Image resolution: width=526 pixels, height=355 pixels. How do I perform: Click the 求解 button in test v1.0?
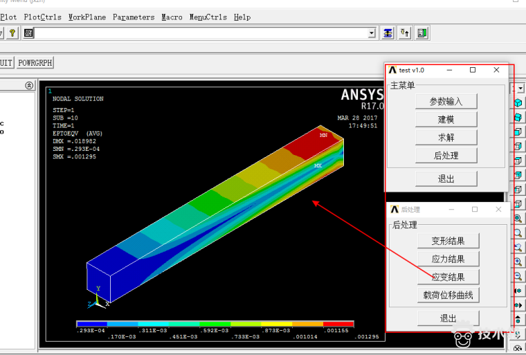pos(446,138)
